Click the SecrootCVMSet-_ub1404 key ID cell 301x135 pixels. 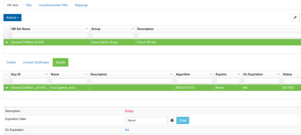pos(30,88)
